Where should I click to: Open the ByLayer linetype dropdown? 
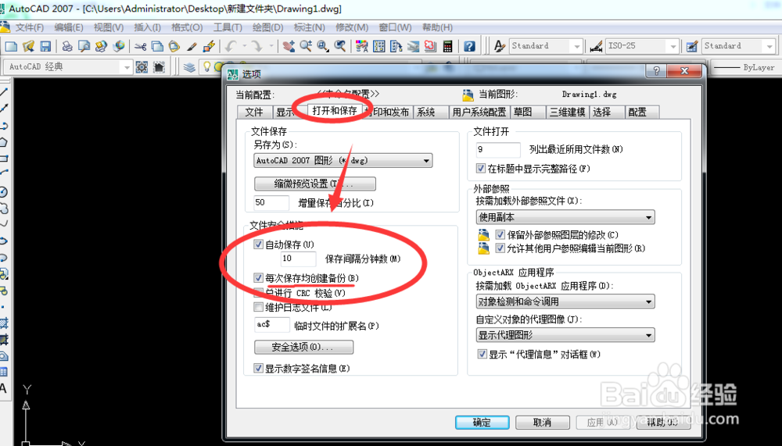click(x=747, y=67)
